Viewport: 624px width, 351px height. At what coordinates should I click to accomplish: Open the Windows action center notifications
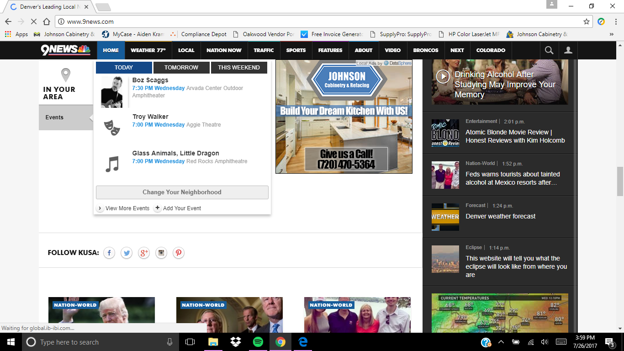[x=609, y=342]
